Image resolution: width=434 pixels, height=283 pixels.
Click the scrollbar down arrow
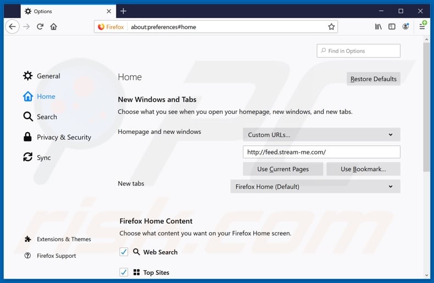point(426,275)
